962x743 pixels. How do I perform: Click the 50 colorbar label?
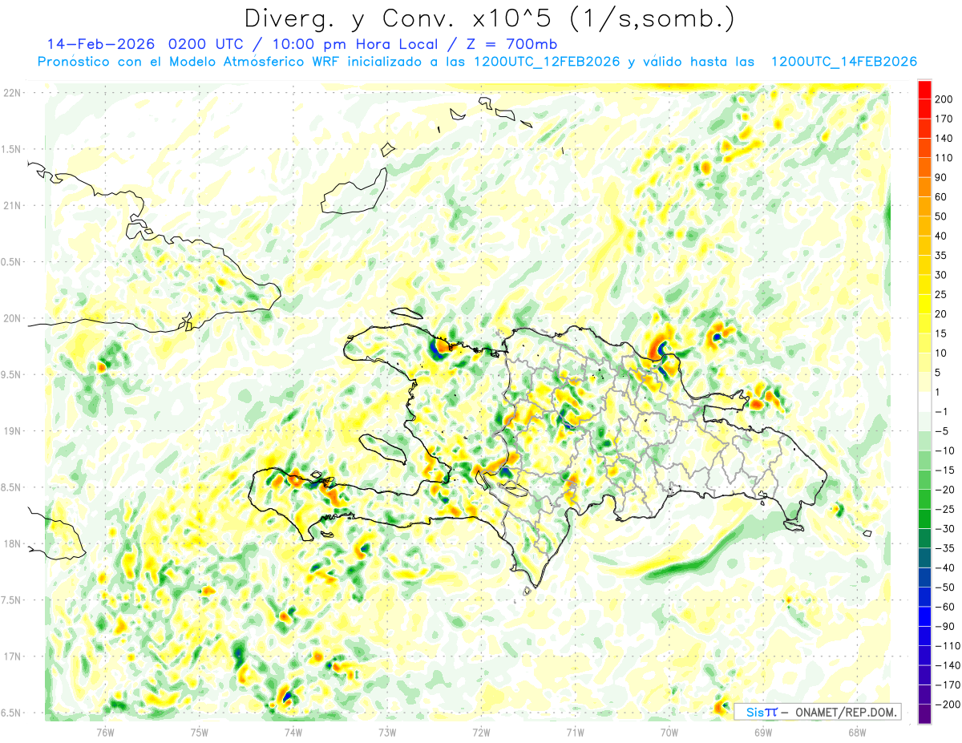[x=942, y=216]
